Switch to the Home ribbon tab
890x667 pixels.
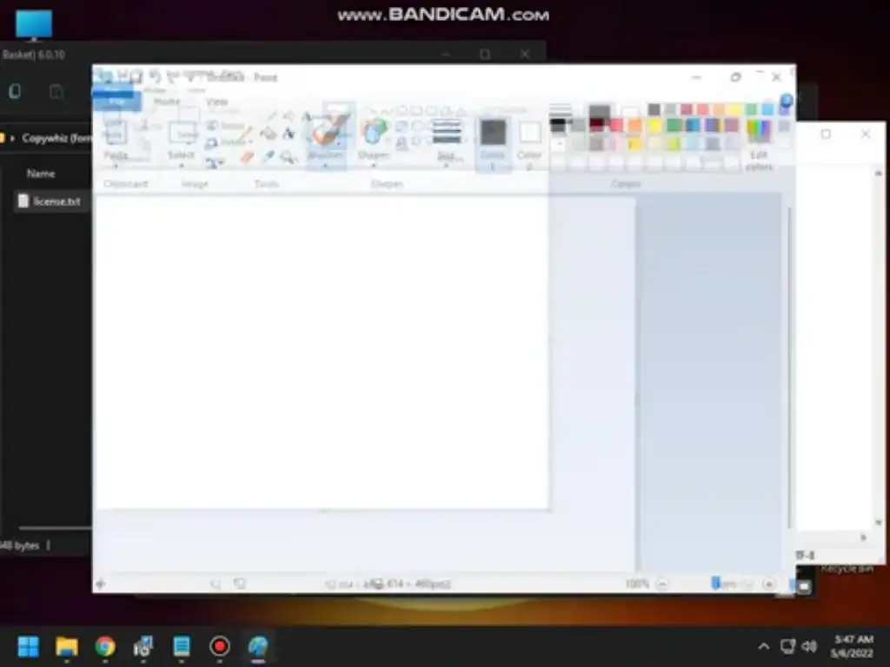point(167,102)
